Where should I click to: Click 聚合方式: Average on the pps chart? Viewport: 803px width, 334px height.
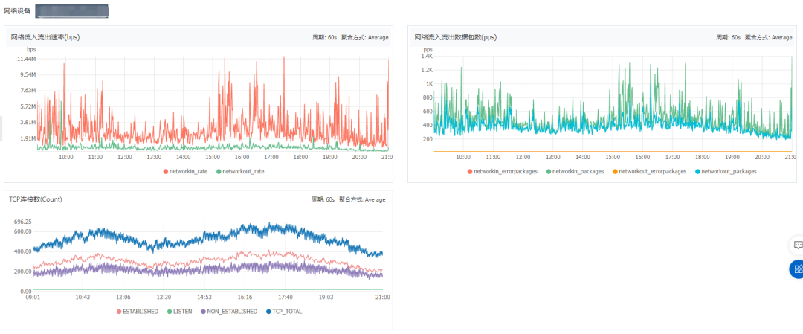(770, 37)
